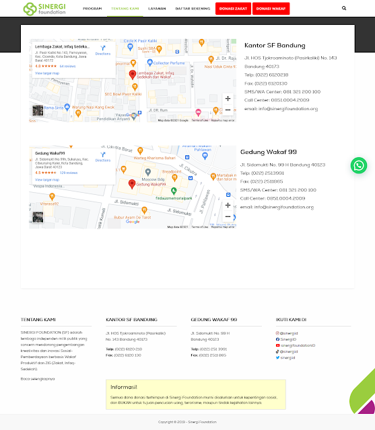Open TikTok @sinergiid footer link
This screenshot has width=375, height=430.
[287, 351]
